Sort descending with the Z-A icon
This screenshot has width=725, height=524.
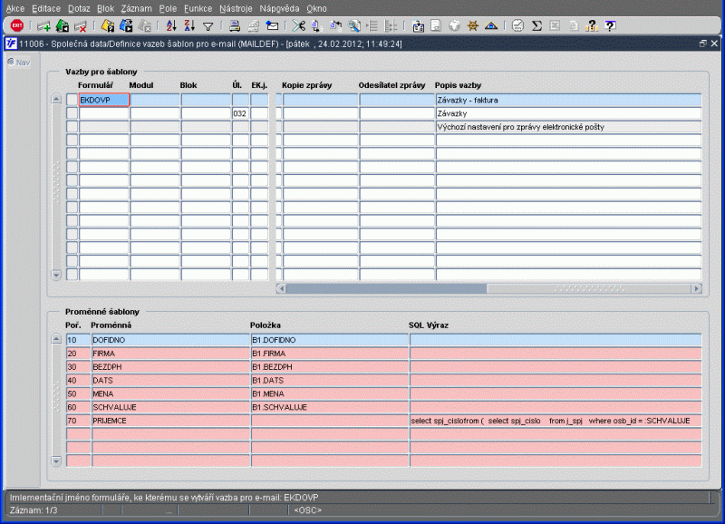click(189, 26)
